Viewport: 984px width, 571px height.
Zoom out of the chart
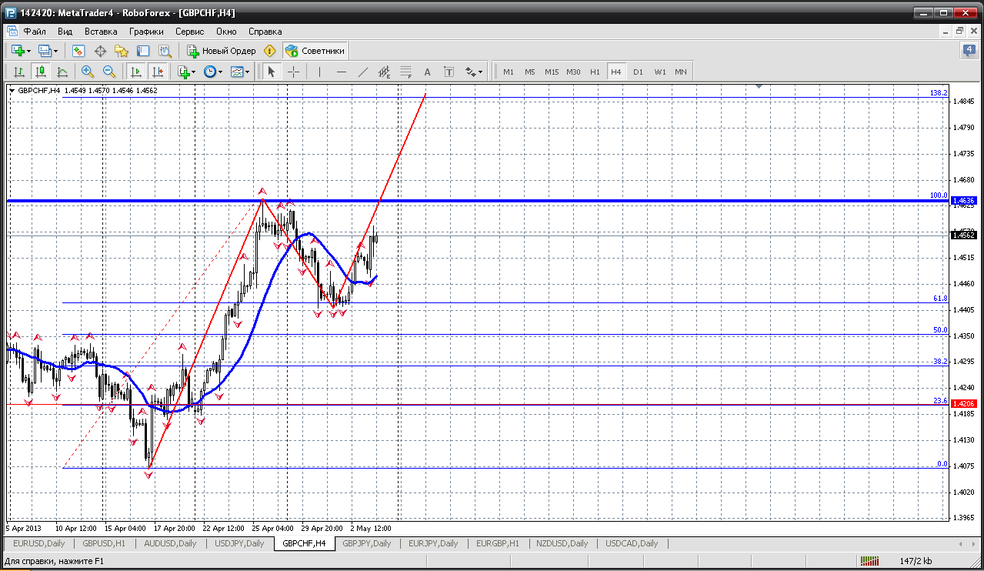109,72
